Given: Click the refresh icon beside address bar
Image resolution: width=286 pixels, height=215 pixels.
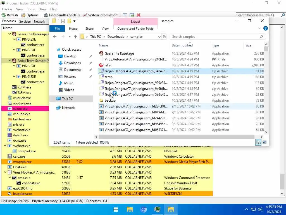Looking at the screenshot, I should [x=164, y=37].
